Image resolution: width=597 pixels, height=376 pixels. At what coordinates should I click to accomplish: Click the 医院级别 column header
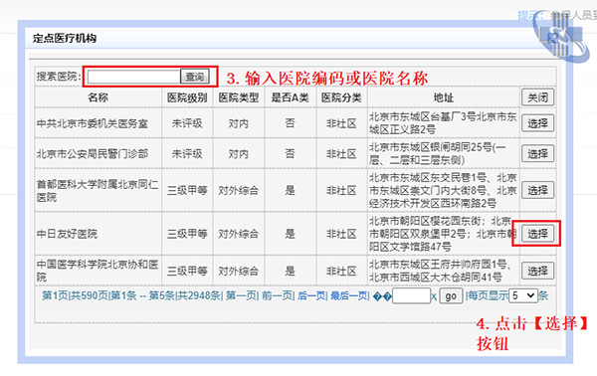click(187, 97)
